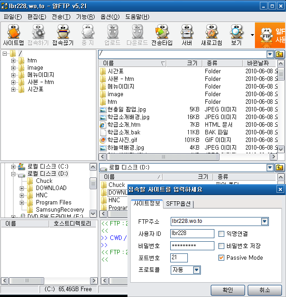Open the 전송(T) menu

pyautogui.click(x=61, y=17)
